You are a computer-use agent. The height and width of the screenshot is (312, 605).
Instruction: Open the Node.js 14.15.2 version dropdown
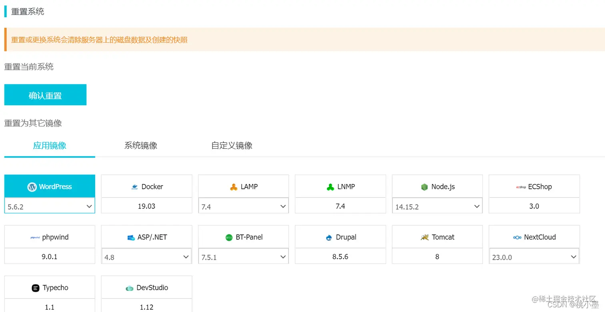[437, 206]
